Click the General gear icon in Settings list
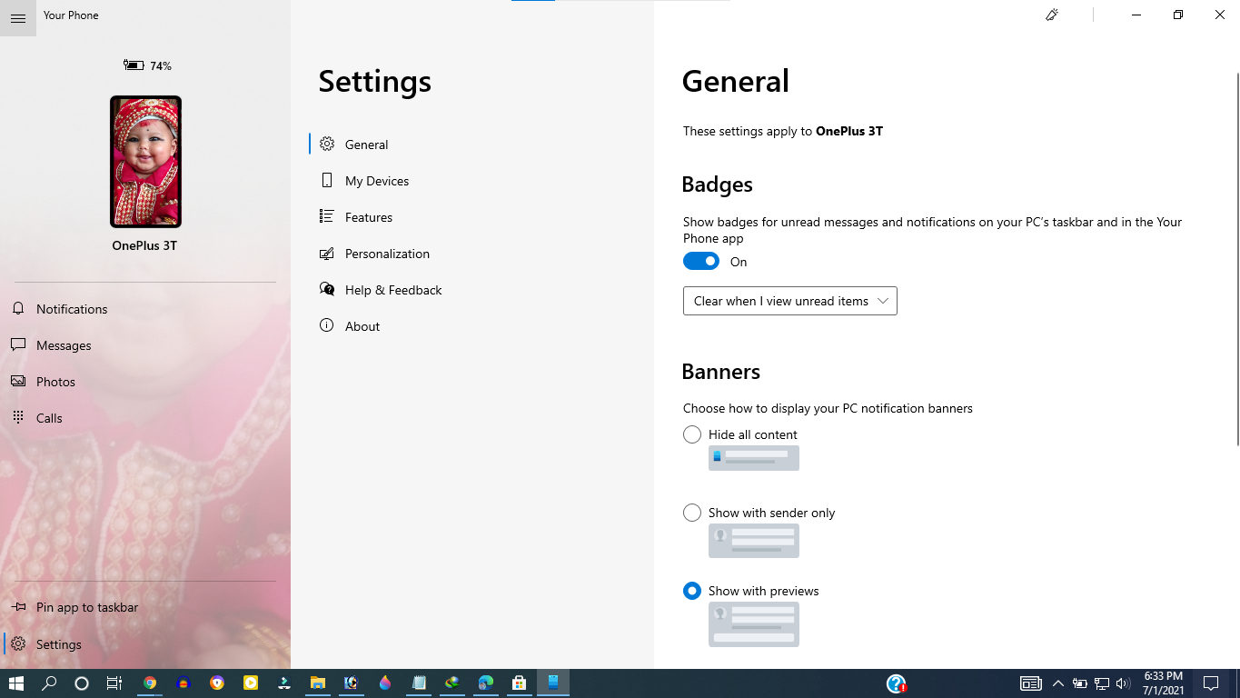The image size is (1240, 698). tap(327, 145)
